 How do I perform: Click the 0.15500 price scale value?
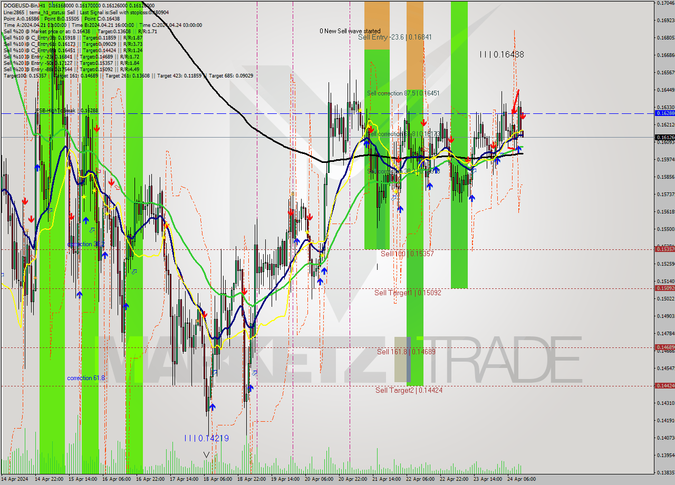click(666, 229)
